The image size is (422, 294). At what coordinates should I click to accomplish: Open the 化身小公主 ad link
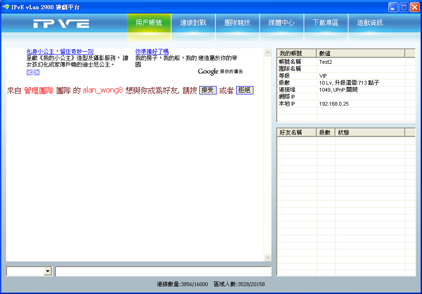[x=60, y=51]
